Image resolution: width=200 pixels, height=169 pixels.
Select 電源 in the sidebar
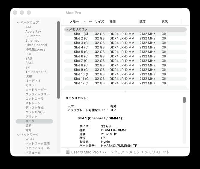(x=28, y=130)
